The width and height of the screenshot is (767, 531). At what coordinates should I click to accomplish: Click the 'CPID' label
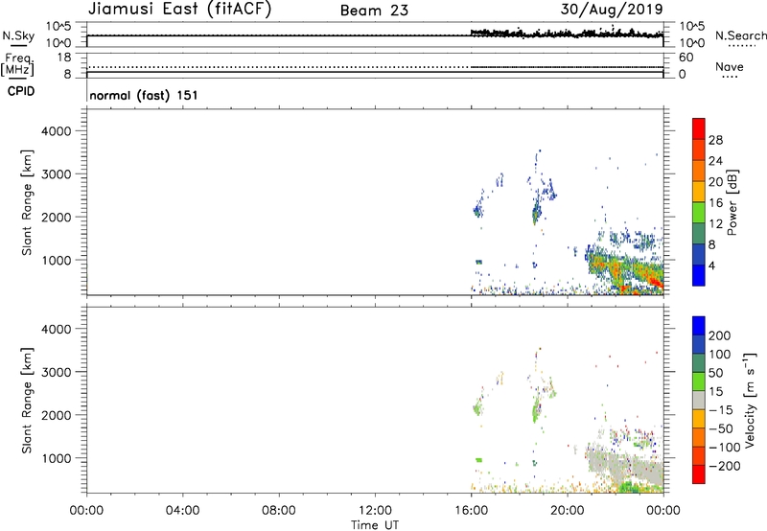tap(21, 91)
